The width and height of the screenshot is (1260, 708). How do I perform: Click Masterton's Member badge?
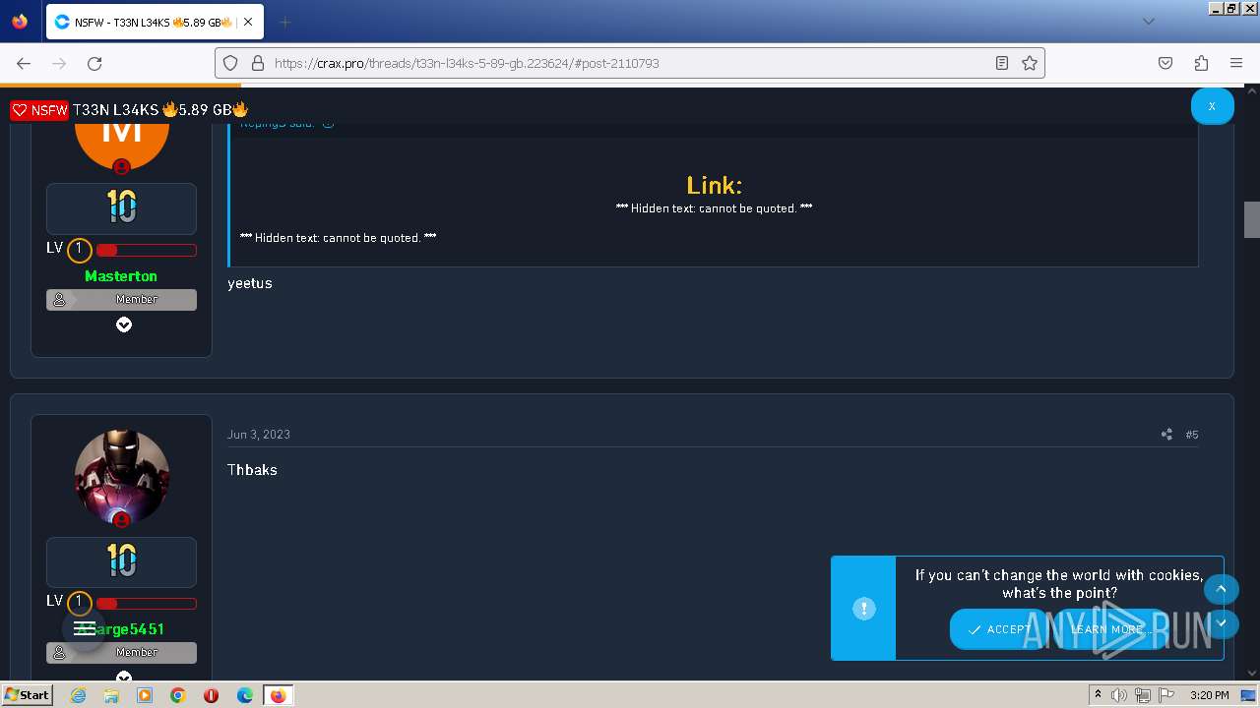point(121,299)
